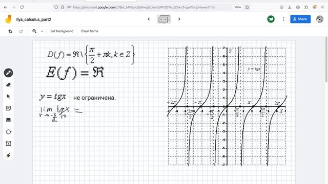Click the 100% zoom indicator in the address bar
Viewport: 328px width, 184px height.
(x=237, y=7)
